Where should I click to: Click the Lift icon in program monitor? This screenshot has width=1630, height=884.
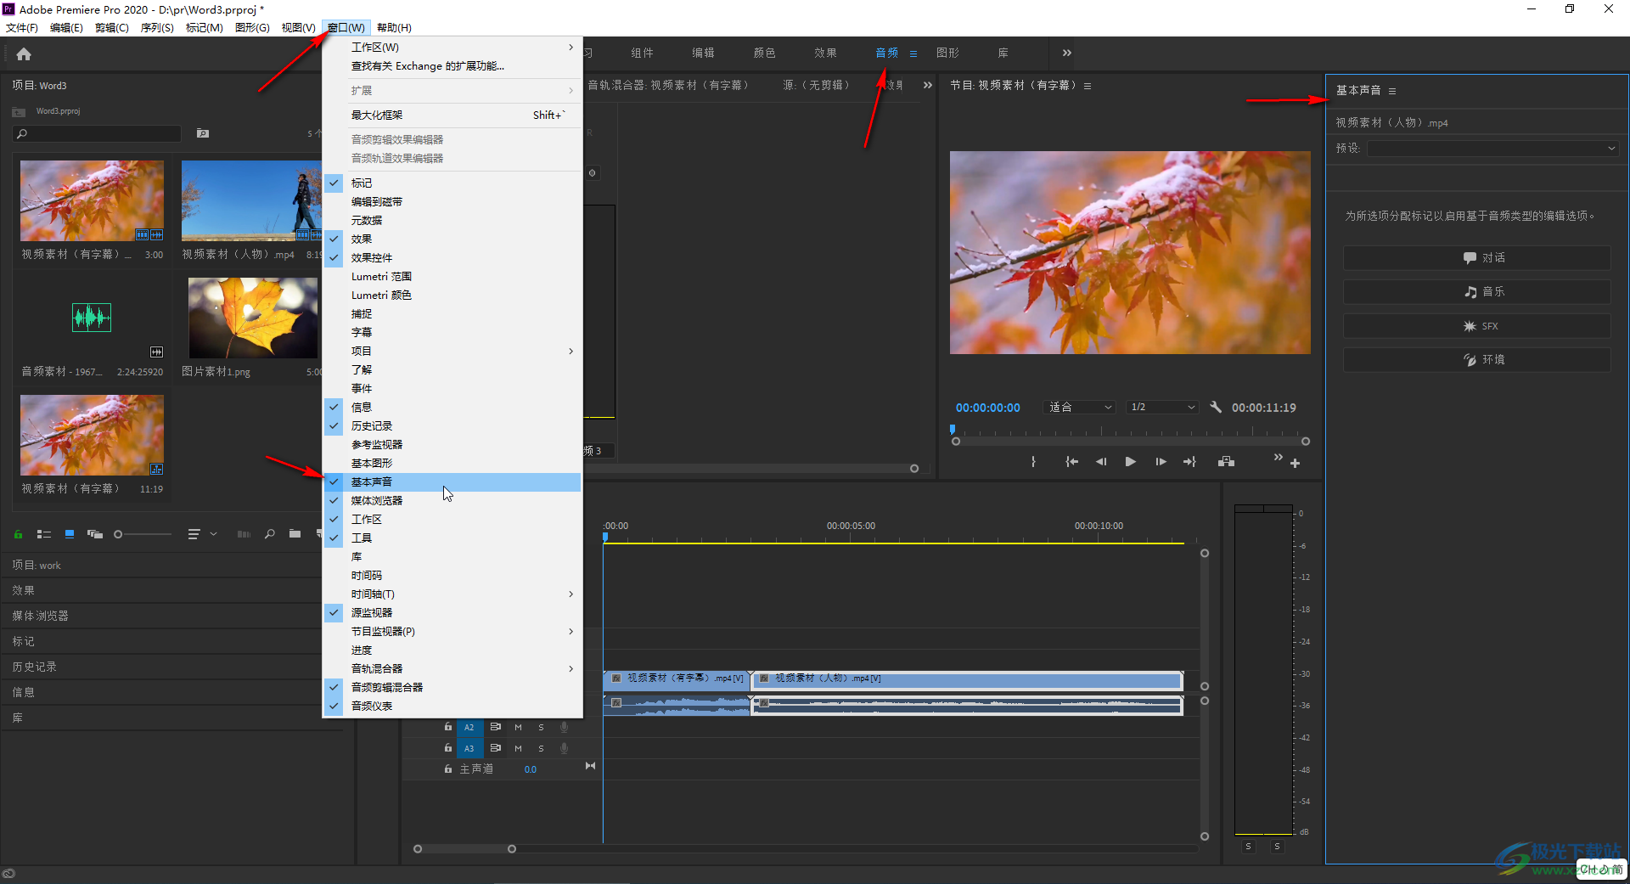click(1226, 462)
